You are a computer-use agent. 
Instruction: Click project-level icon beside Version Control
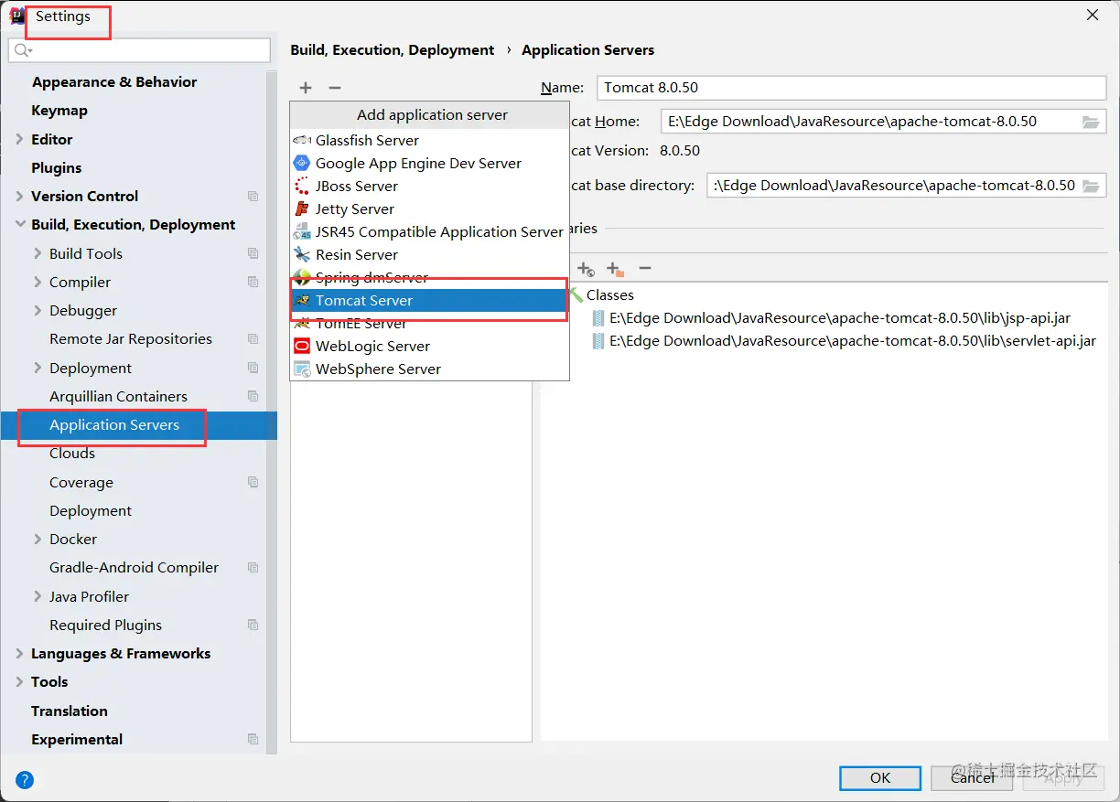253,197
